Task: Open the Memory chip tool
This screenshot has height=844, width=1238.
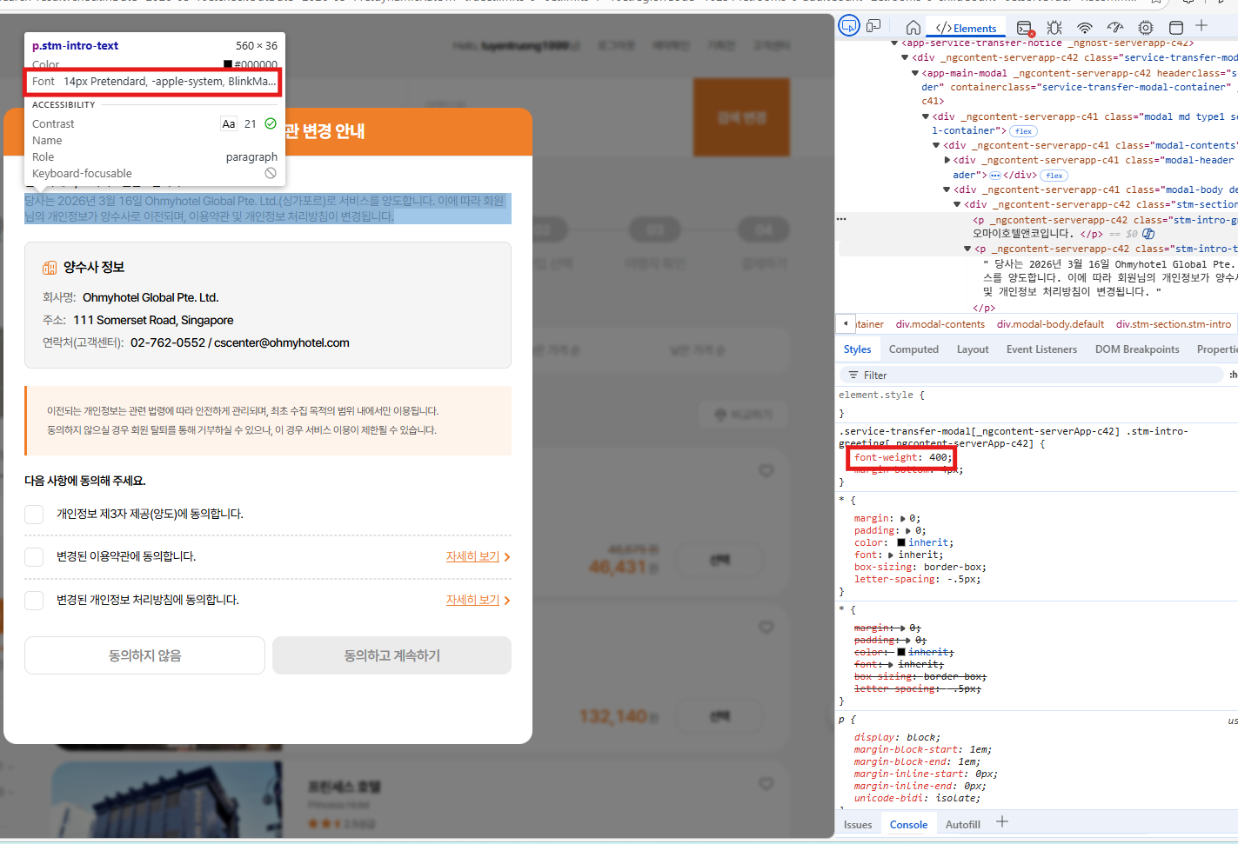Action: click(x=1146, y=28)
